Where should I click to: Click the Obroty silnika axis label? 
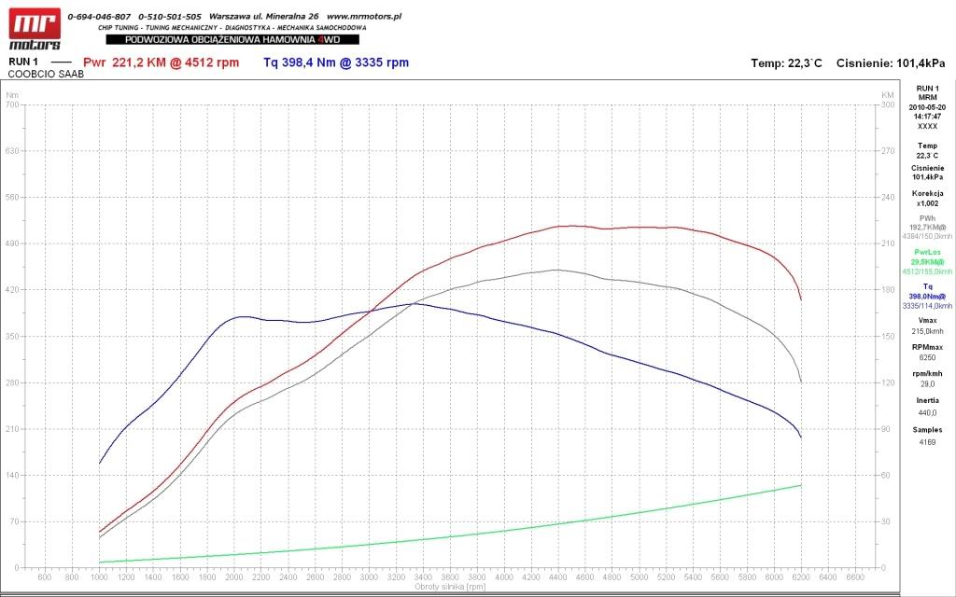450,587
